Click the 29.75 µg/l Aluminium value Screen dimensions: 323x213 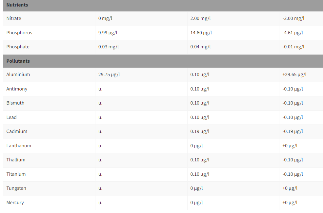109,74
